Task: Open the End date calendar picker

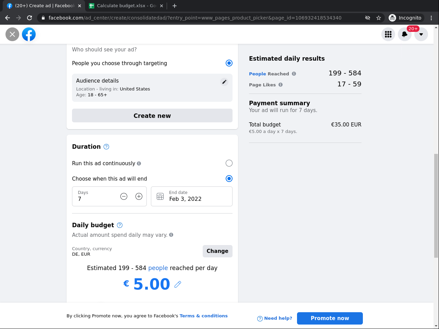Action: [160, 196]
